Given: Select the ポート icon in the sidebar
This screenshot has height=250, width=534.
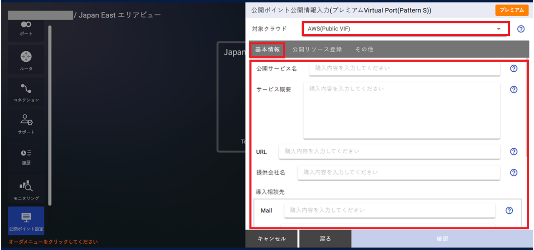Looking at the screenshot, I should (x=25, y=29).
